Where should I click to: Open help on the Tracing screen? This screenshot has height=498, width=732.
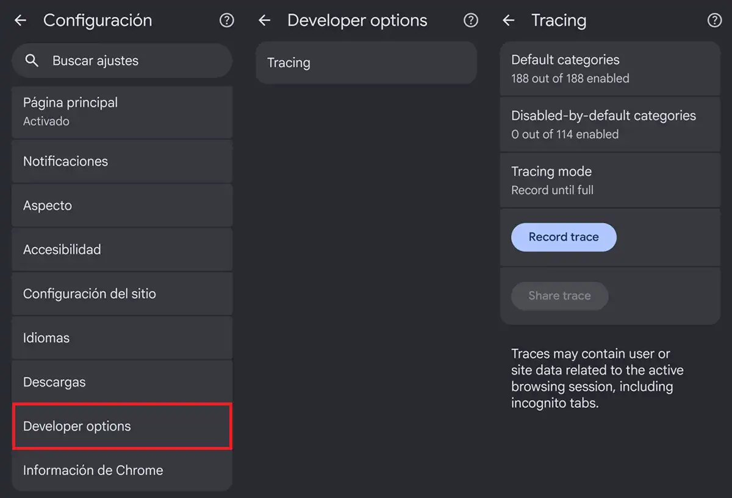click(714, 21)
